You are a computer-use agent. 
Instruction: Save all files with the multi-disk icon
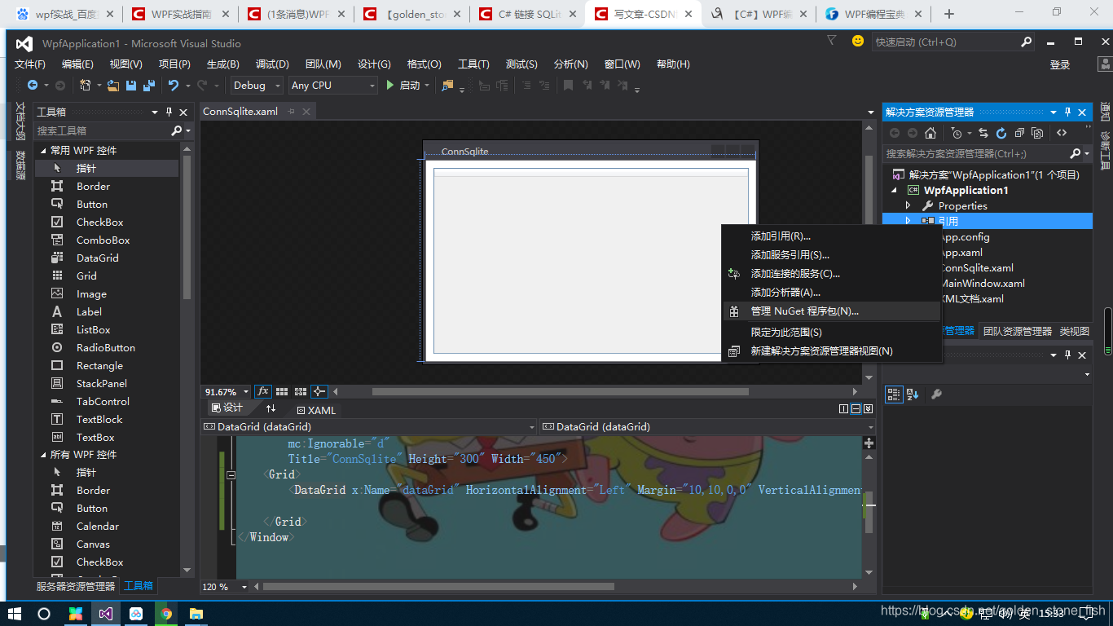coord(149,85)
